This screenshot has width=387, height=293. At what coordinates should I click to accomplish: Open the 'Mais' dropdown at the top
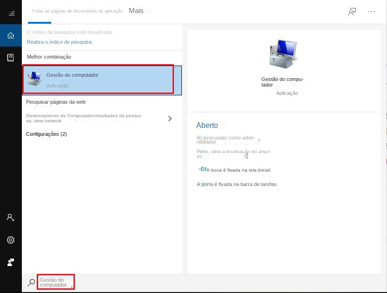[135, 10]
